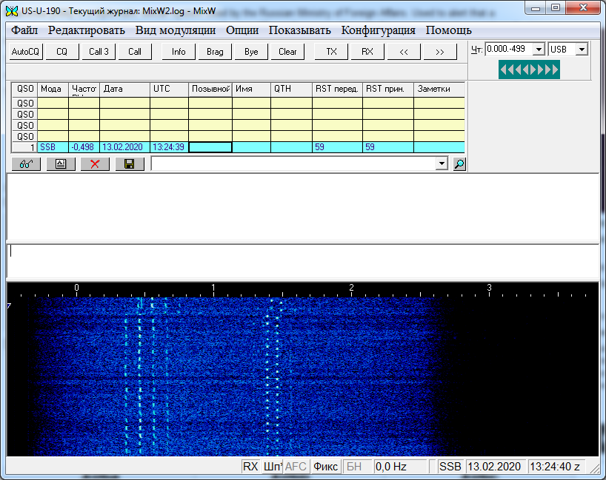Image resolution: width=606 pixels, height=480 pixels.
Task: Open the Опции menu
Action: click(242, 30)
